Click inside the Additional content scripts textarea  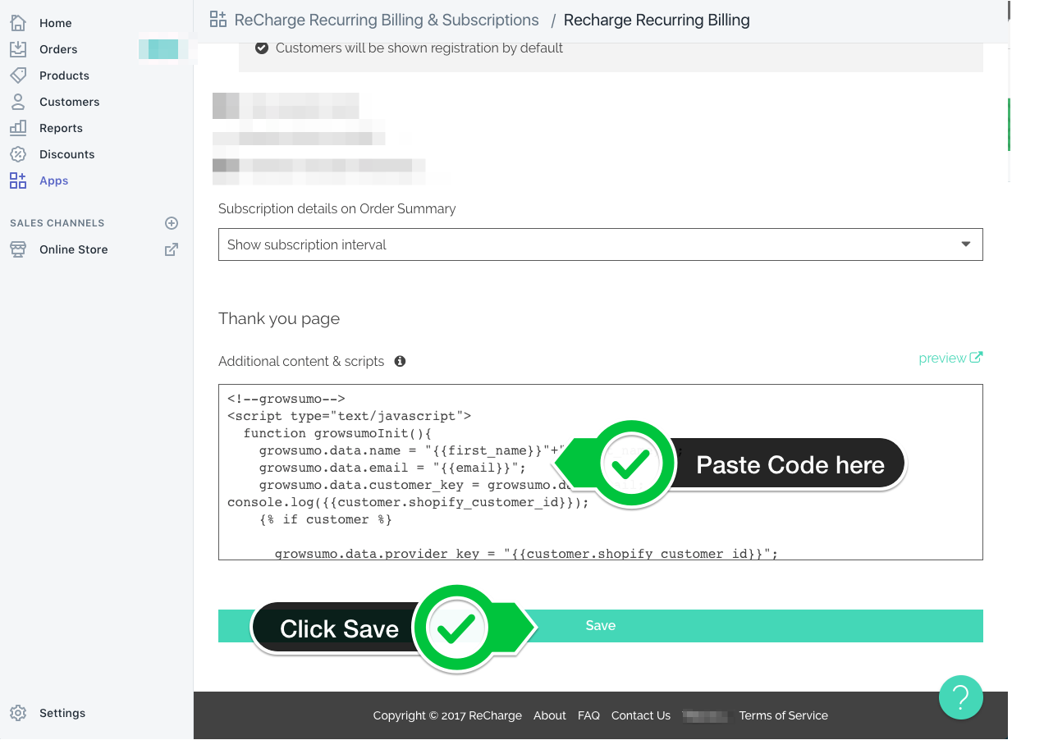(600, 472)
